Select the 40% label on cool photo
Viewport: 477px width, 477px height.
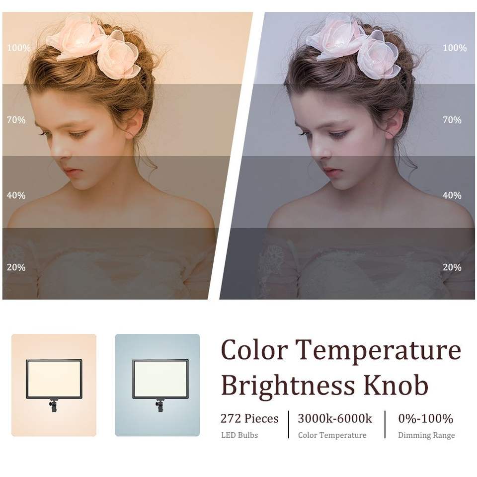[452, 195]
